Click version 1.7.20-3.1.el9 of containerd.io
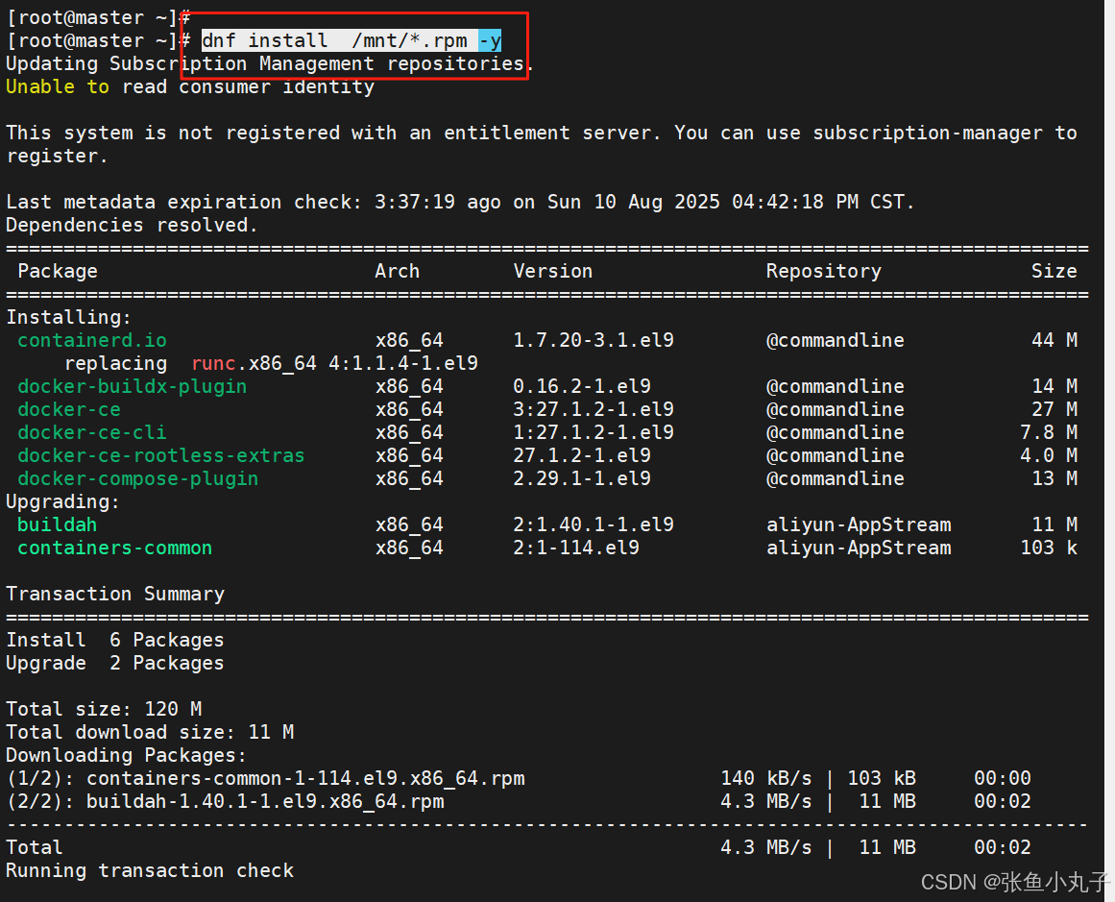This screenshot has width=1115, height=902. [594, 340]
